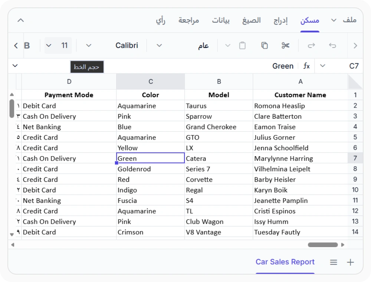Screen dimensions: 371x282
Task: Click the Undo arrow icon
Action: click(332, 45)
